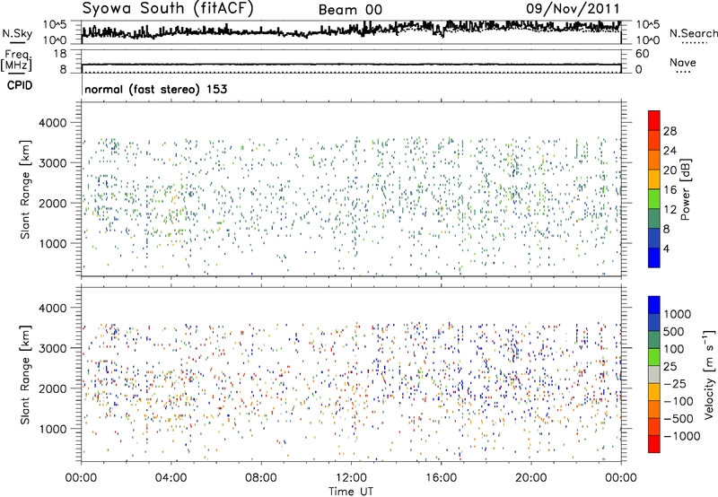Viewport: 718px width, 497px height.
Task: Click the 'N.Sky' legend label
Action: [x=17, y=33]
